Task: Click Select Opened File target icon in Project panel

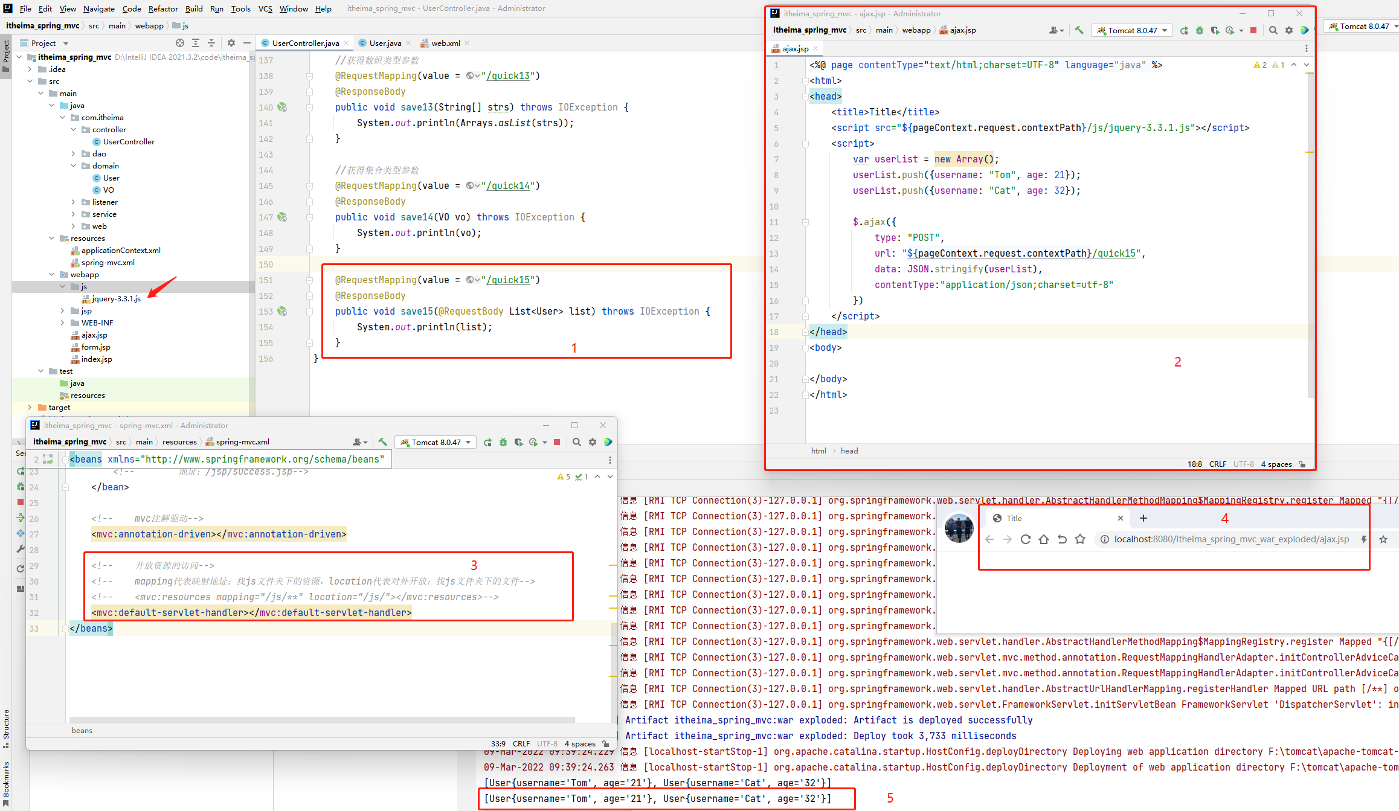Action: (179, 43)
